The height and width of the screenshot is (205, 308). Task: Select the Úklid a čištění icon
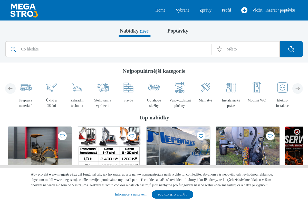pyautogui.click(x=51, y=87)
